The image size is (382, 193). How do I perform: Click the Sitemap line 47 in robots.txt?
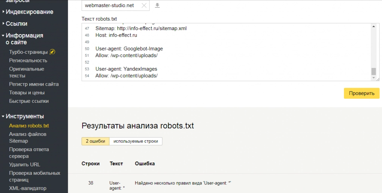coord(141,28)
